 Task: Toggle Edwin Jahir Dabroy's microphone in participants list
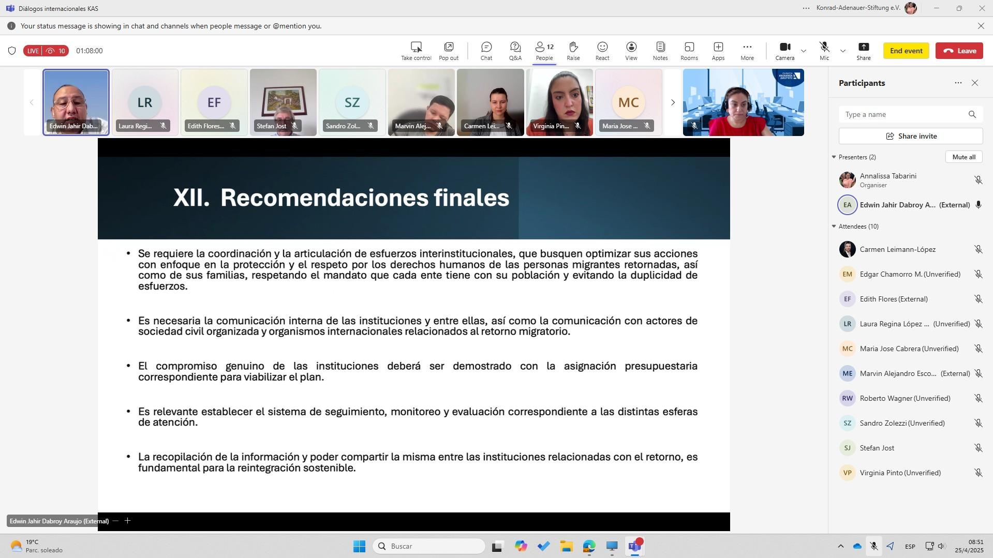pos(978,205)
